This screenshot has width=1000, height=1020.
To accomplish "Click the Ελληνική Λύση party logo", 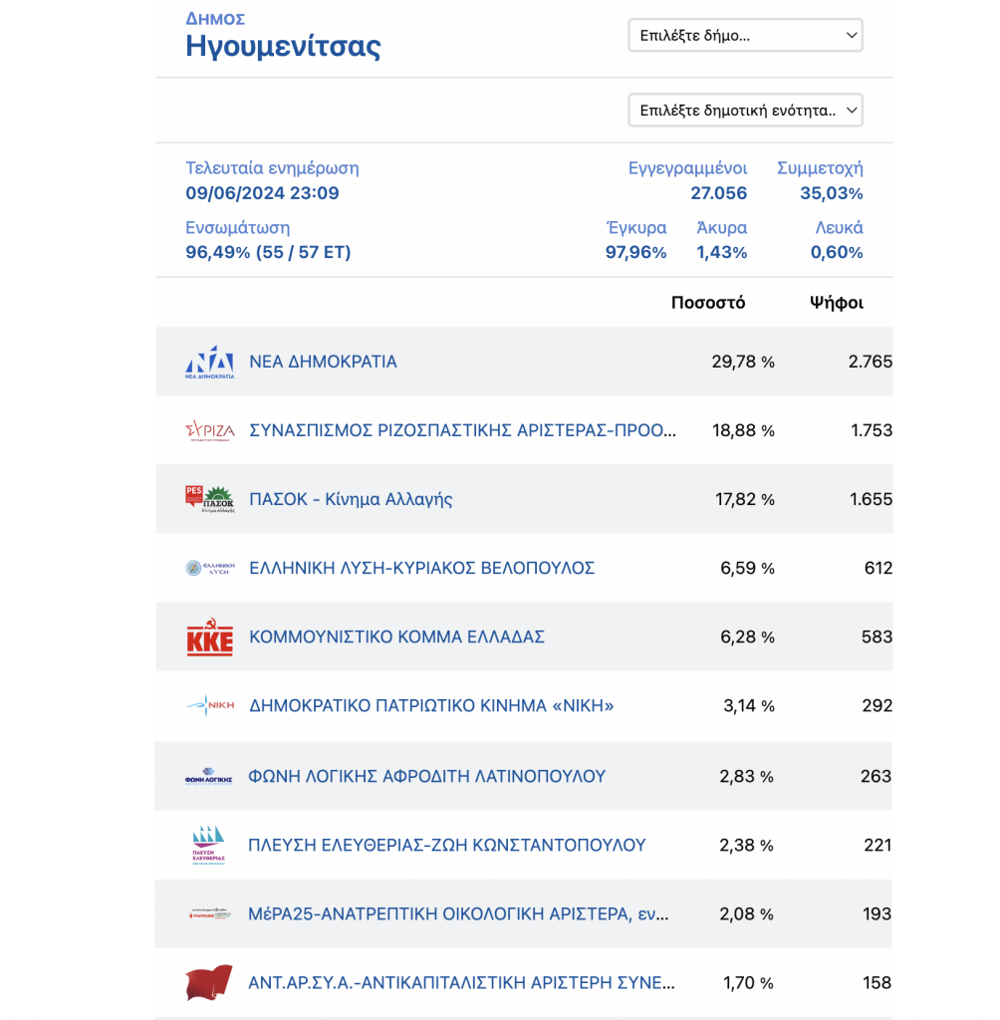I will pos(209,568).
